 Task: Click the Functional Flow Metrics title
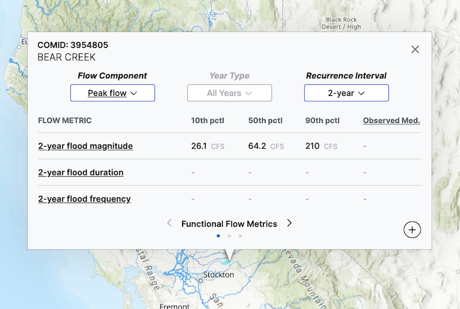tap(229, 224)
